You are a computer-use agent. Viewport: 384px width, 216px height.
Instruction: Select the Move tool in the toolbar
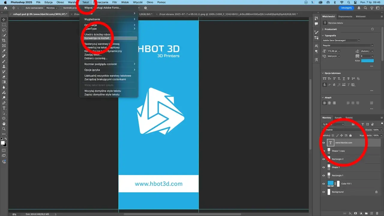tap(4, 19)
